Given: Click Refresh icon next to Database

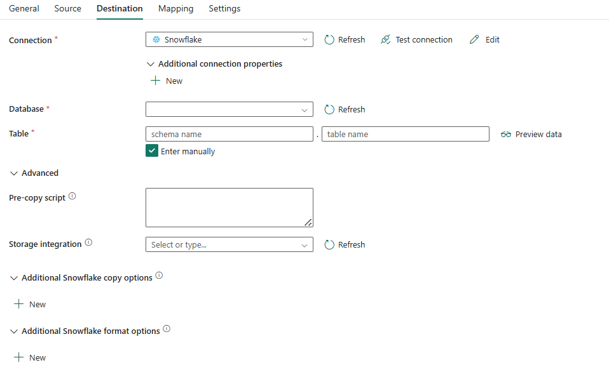Looking at the screenshot, I should pyautogui.click(x=329, y=110).
